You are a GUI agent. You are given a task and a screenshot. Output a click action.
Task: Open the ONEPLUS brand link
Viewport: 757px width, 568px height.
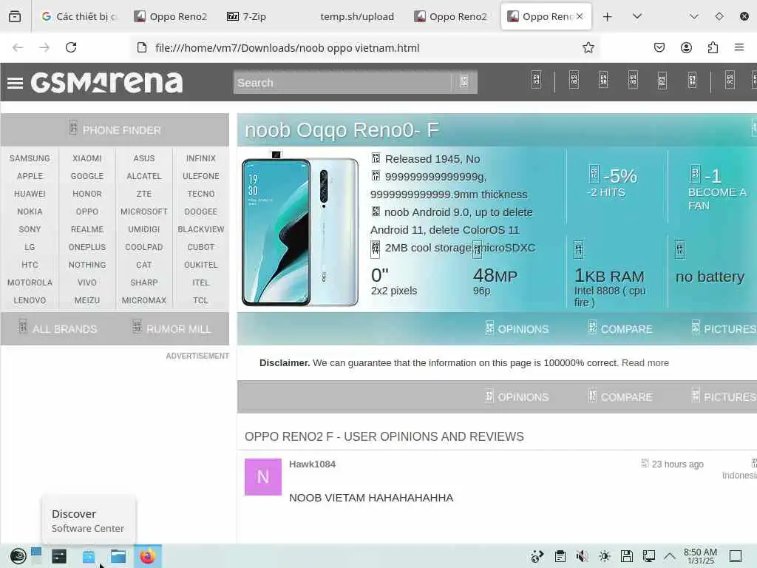pyautogui.click(x=87, y=247)
